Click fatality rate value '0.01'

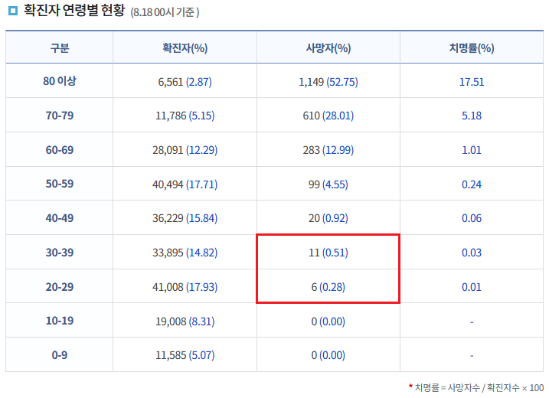(472, 287)
